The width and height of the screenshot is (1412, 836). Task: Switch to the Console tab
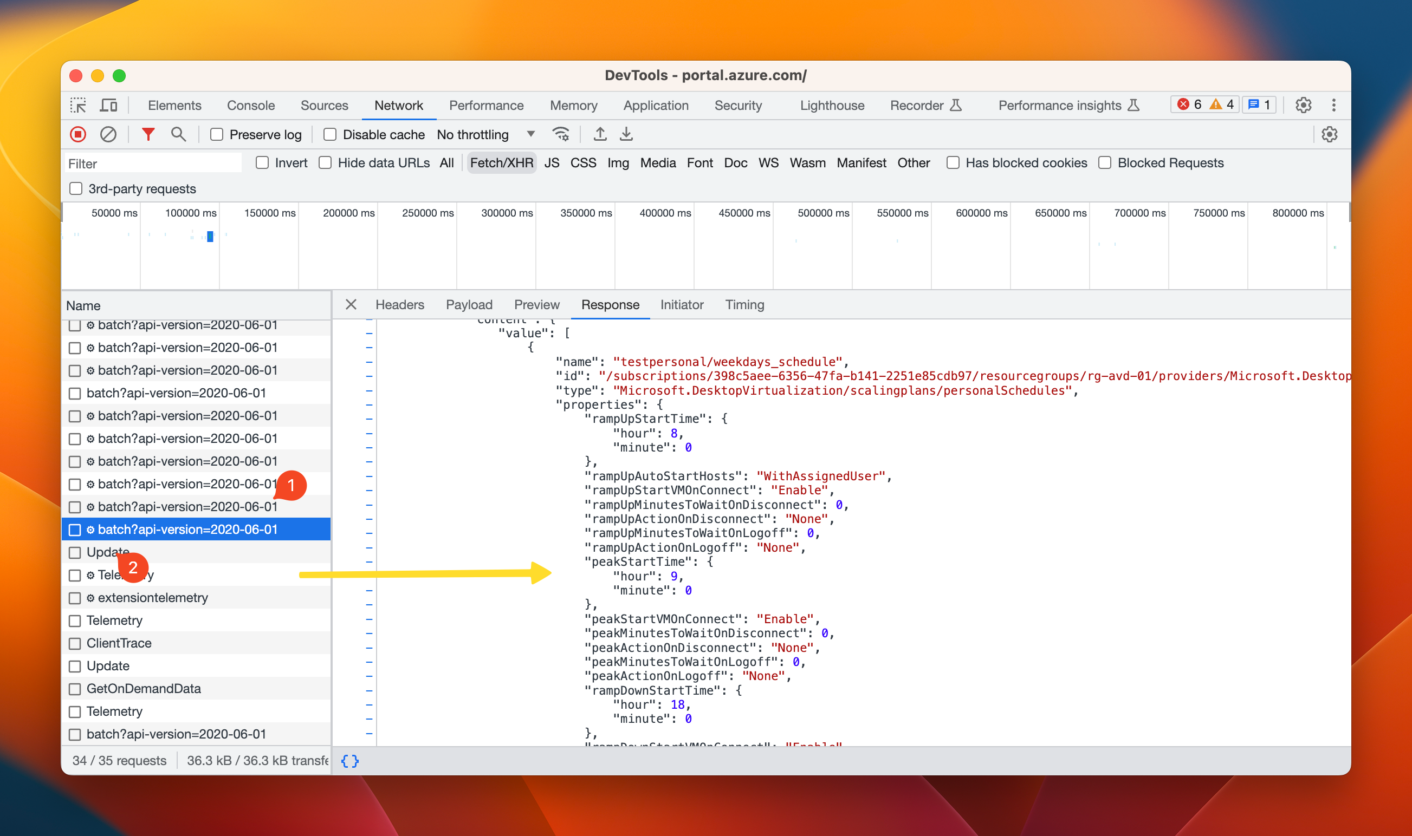coord(251,106)
